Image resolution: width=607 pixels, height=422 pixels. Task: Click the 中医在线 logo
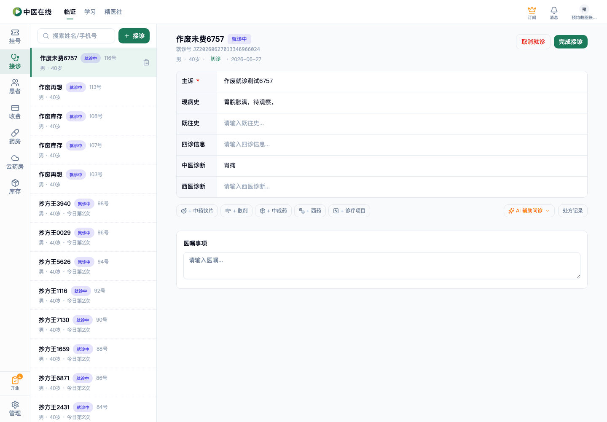(32, 12)
